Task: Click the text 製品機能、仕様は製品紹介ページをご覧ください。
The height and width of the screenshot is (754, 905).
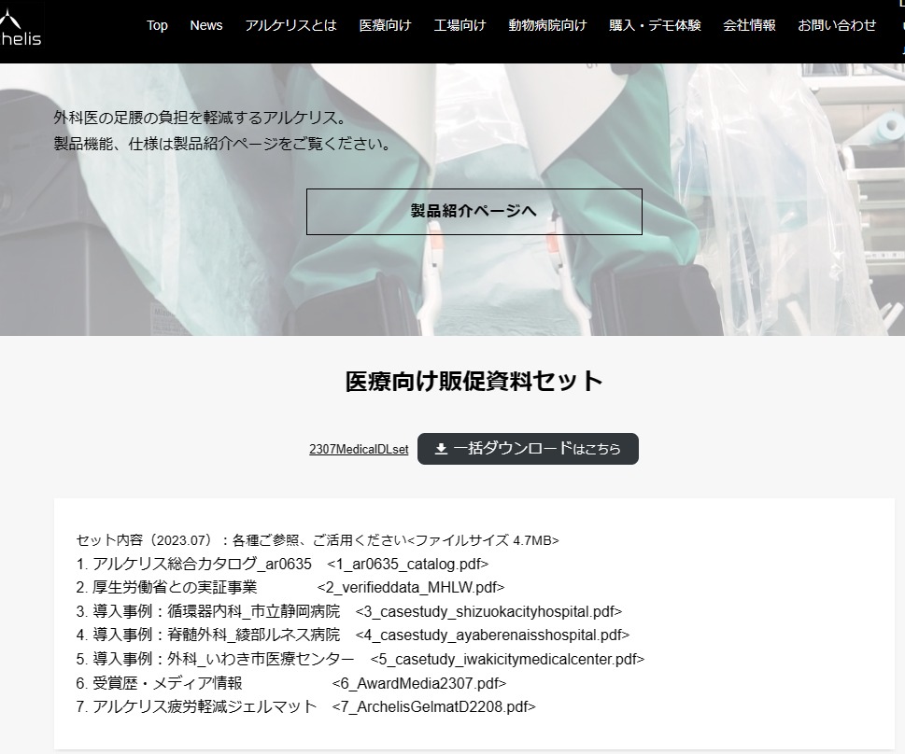Action: click(222, 144)
